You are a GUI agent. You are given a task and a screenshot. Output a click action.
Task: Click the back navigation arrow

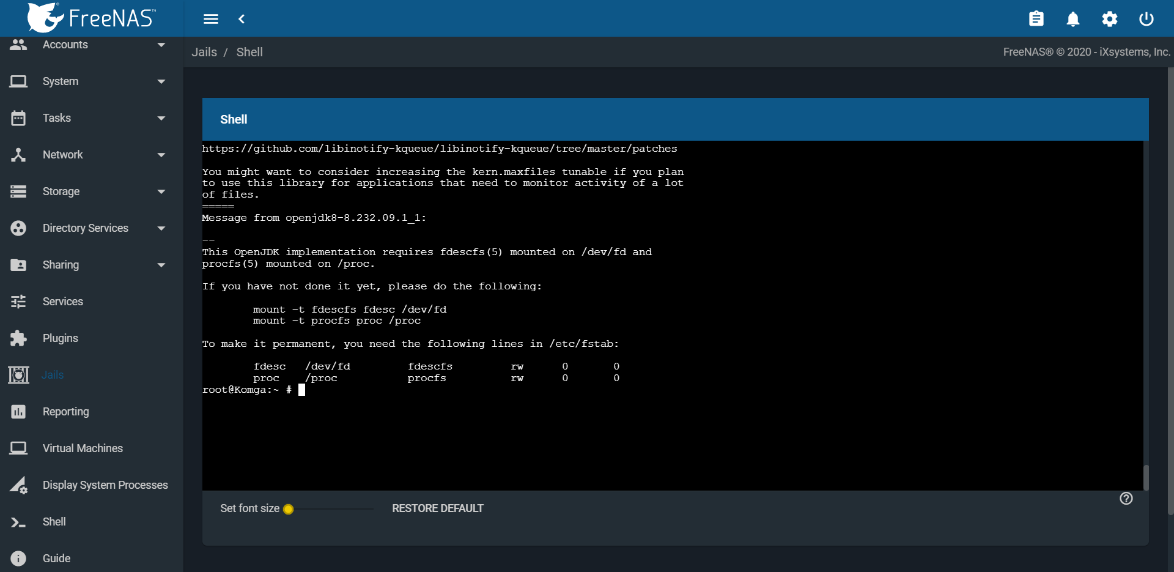(x=242, y=19)
